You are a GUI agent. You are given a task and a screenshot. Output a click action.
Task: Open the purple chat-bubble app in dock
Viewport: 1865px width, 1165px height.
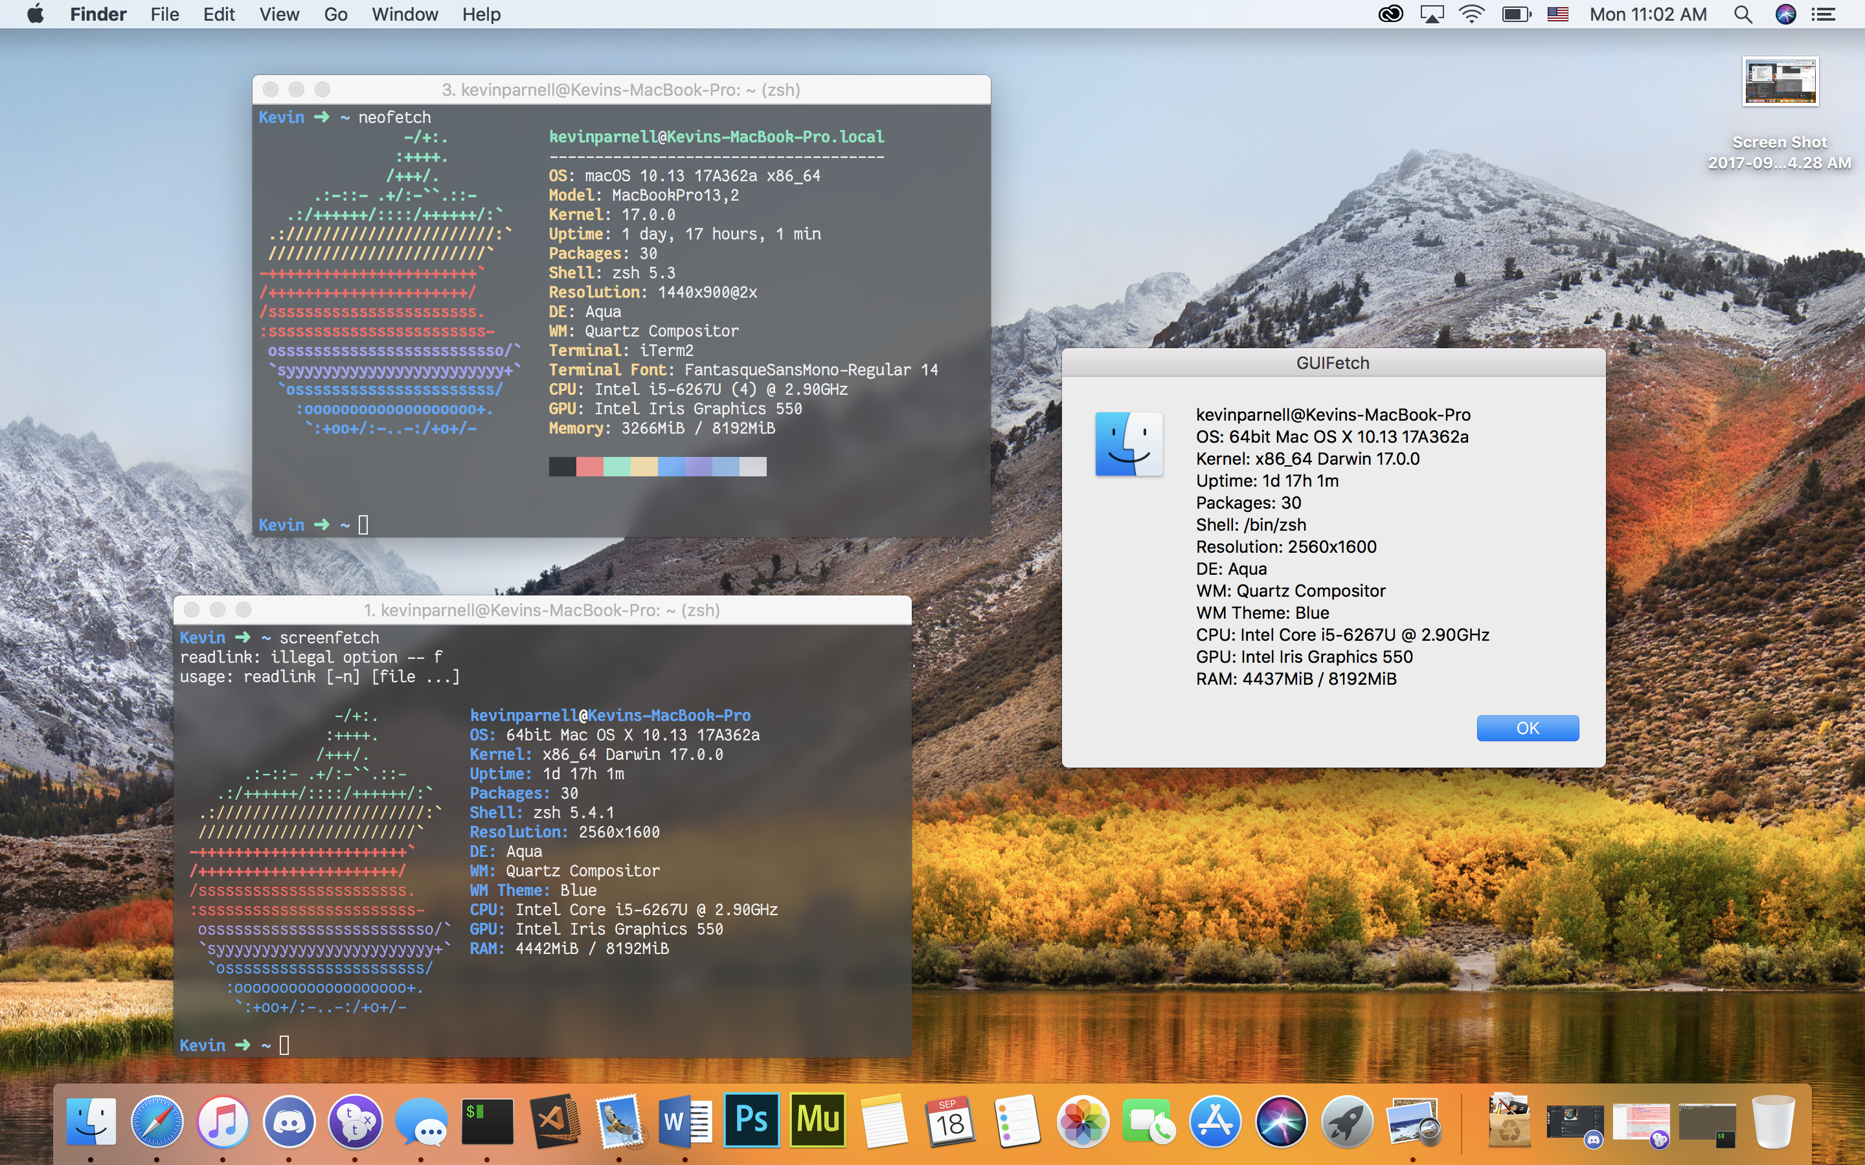[x=356, y=1120]
